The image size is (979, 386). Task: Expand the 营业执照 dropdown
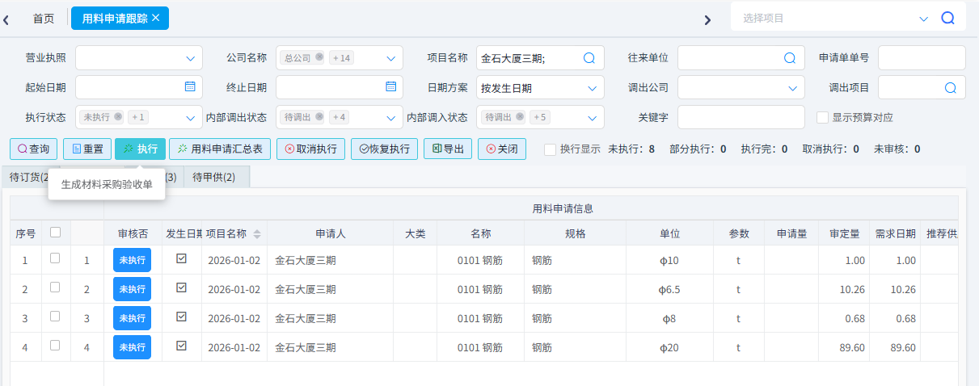[x=191, y=58]
